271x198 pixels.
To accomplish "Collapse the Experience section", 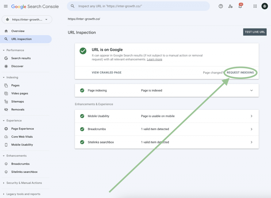I will [4, 120].
